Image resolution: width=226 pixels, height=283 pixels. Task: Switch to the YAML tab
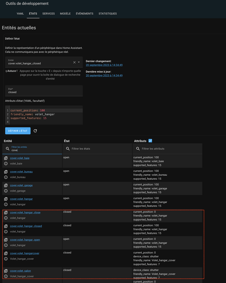pyautogui.click(x=20, y=13)
